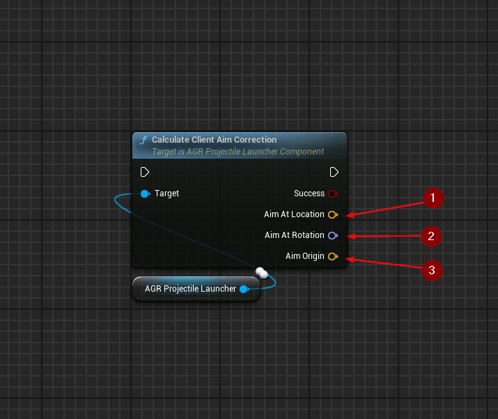Click the Aim At Rotation label
The height and width of the screenshot is (419, 498).
(295, 235)
